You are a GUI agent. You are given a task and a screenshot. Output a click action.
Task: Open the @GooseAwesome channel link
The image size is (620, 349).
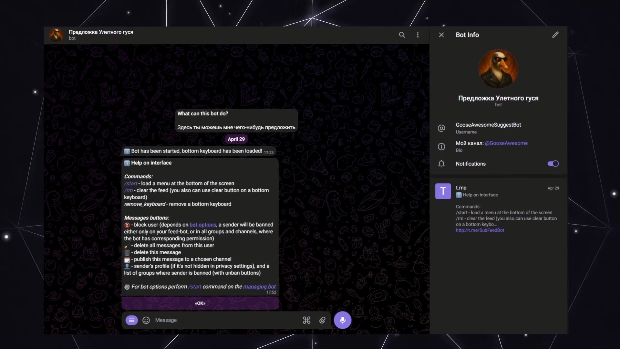(506, 143)
